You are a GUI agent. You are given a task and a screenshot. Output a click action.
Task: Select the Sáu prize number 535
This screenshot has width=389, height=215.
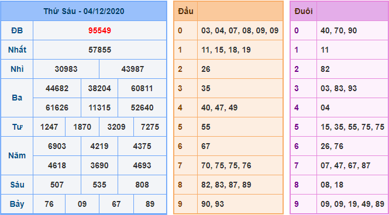99,185
